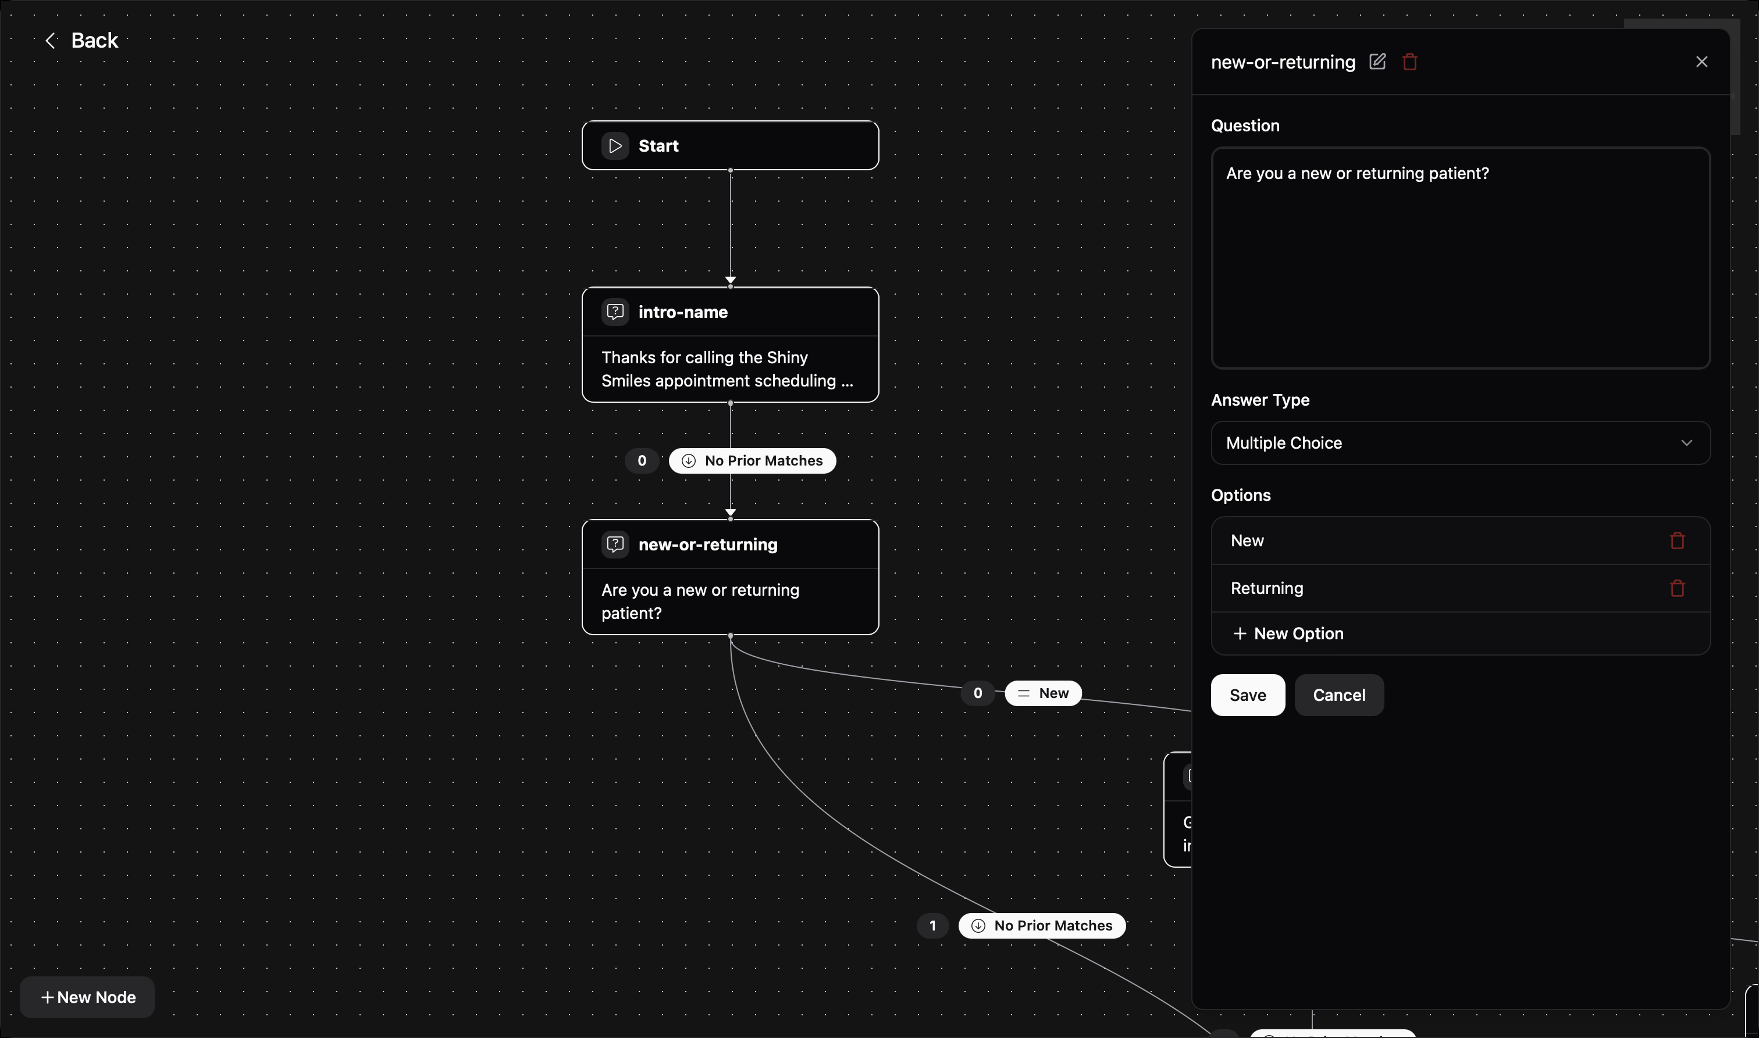Click the play icon on the Start node
This screenshot has height=1038, width=1759.
615,145
